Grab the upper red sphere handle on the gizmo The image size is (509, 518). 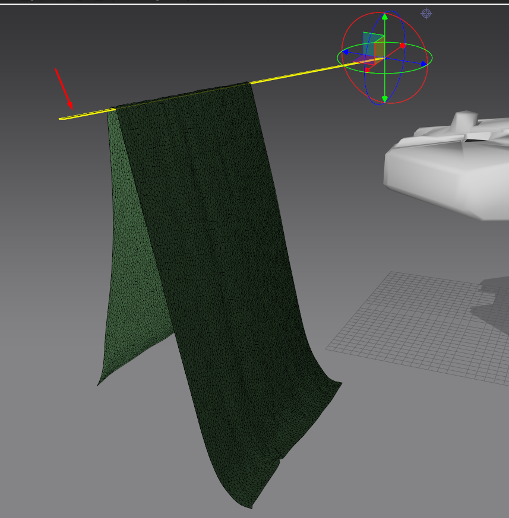point(403,46)
